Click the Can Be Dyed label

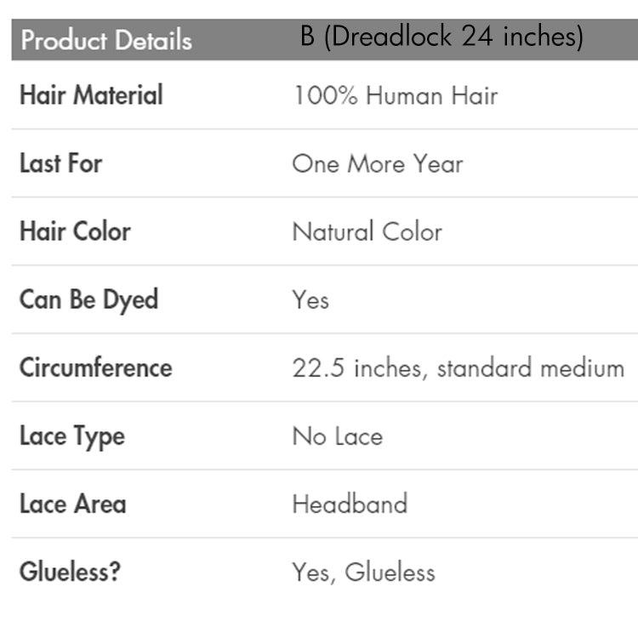point(88,299)
